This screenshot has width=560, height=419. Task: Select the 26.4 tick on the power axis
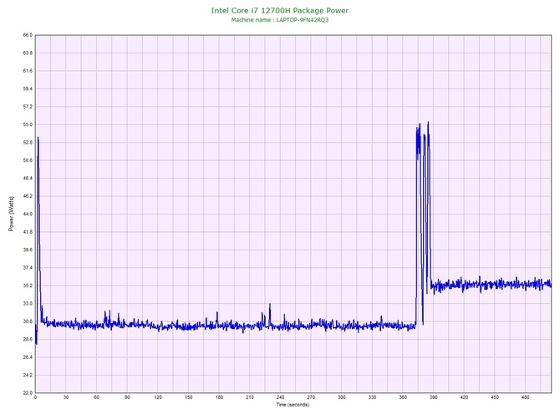click(x=28, y=357)
